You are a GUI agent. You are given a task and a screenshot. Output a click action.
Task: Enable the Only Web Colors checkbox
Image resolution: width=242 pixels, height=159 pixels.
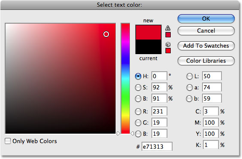point(8,141)
